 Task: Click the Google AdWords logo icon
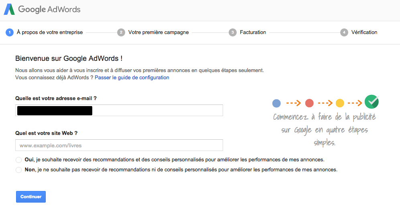pyautogui.click(x=10, y=10)
